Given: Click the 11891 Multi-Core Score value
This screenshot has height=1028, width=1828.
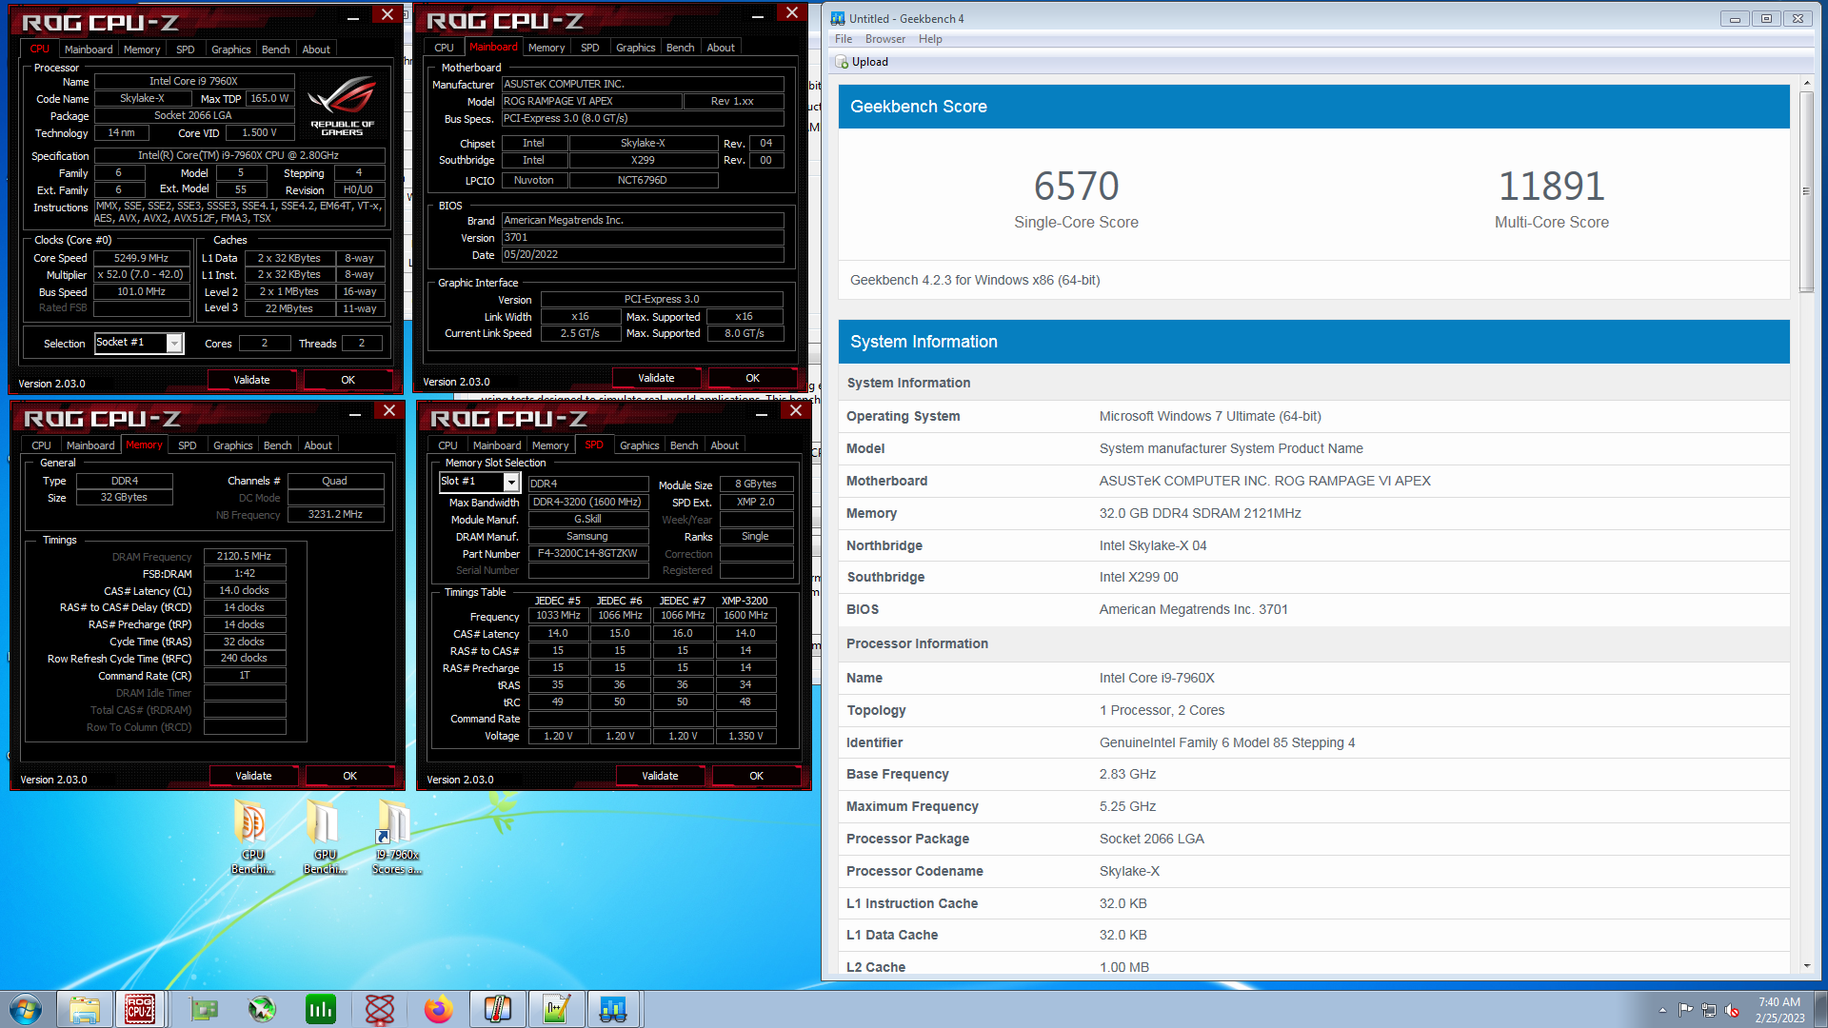Looking at the screenshot, I should (x=1552, y=186).
